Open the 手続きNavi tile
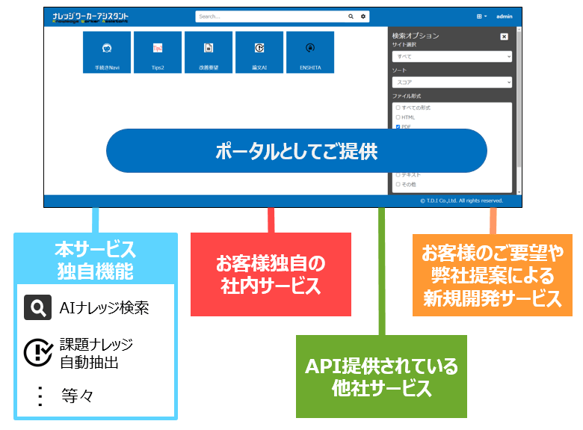The image size is (583, 430). tap(107, 52)
